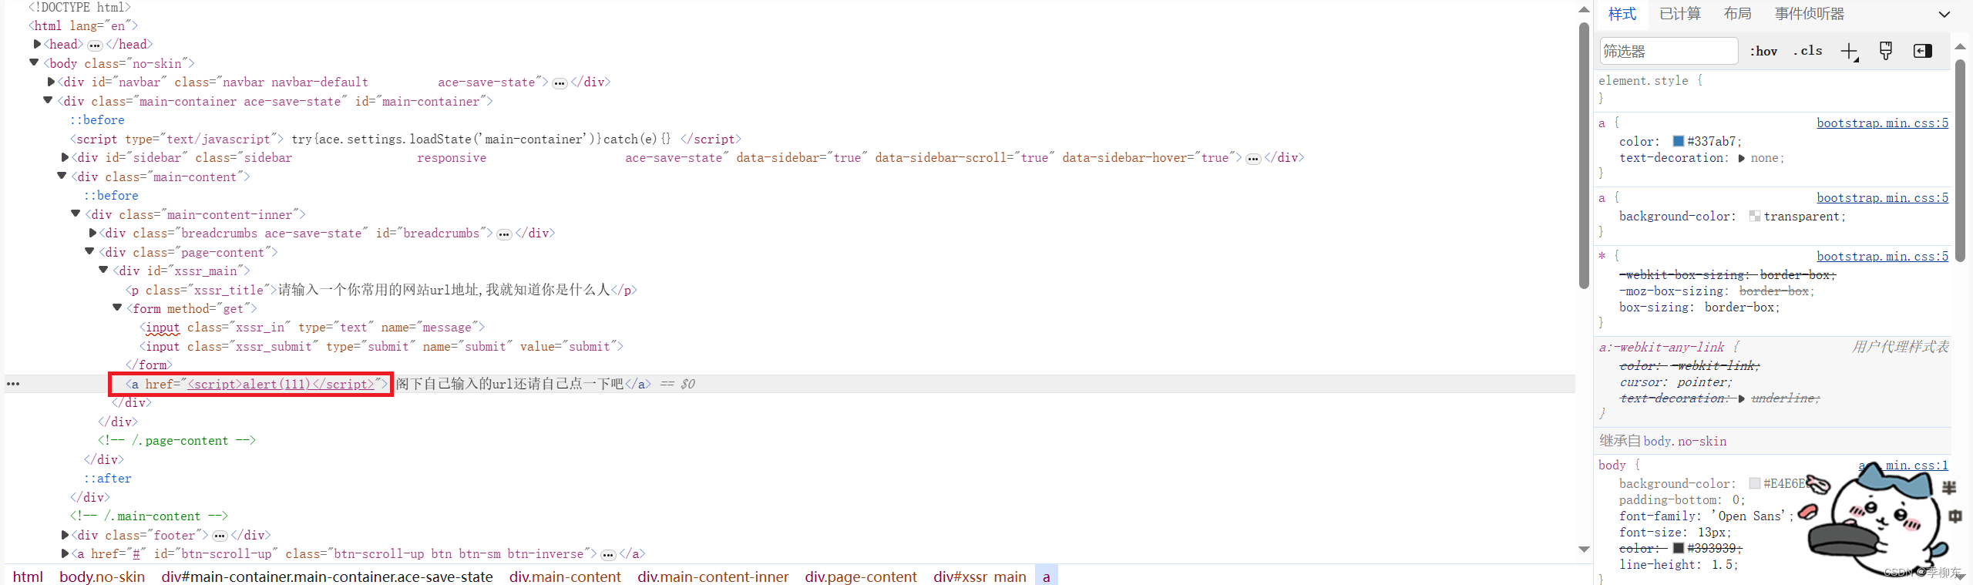Click the body.no-skin inherited-from link

pos(1685,442)
